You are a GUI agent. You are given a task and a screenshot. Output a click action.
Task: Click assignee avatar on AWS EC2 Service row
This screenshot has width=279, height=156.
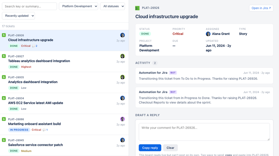click(x=122, y=98)
